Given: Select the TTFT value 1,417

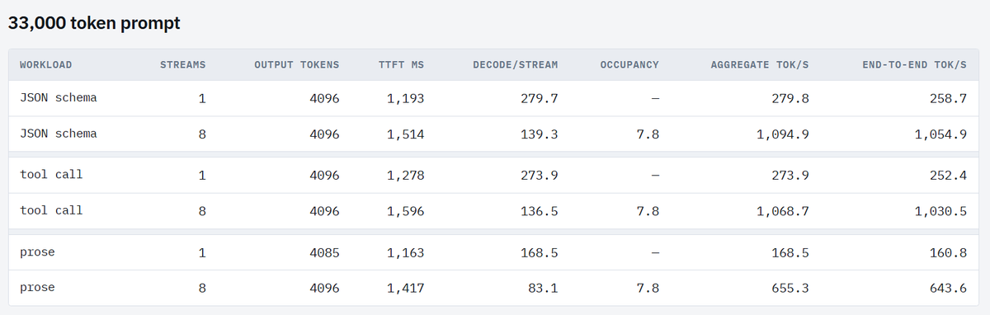Looking at the screenshot, I should (405, 288).
